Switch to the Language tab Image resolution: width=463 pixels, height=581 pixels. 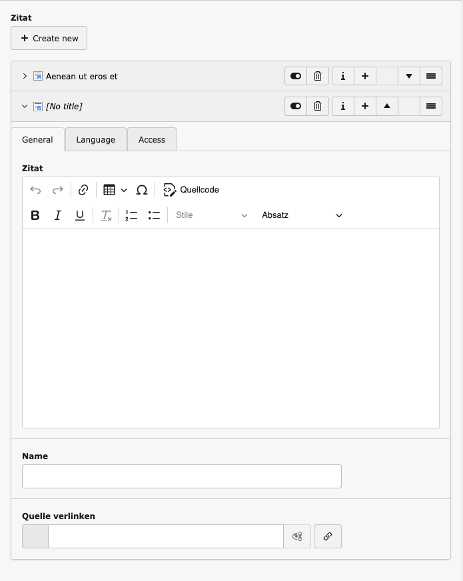pos(95,140)
